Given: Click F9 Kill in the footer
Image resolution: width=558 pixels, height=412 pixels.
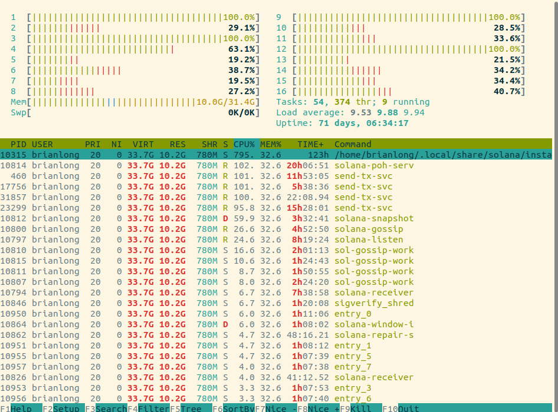Looking at the screenshot, I should pos(361,408).
